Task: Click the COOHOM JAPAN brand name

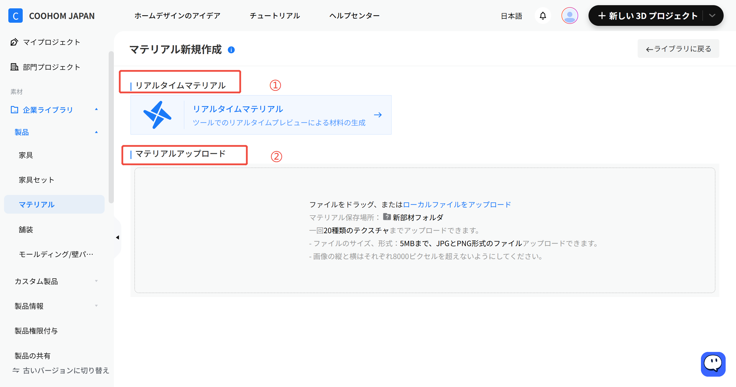Action: (62, 16)
